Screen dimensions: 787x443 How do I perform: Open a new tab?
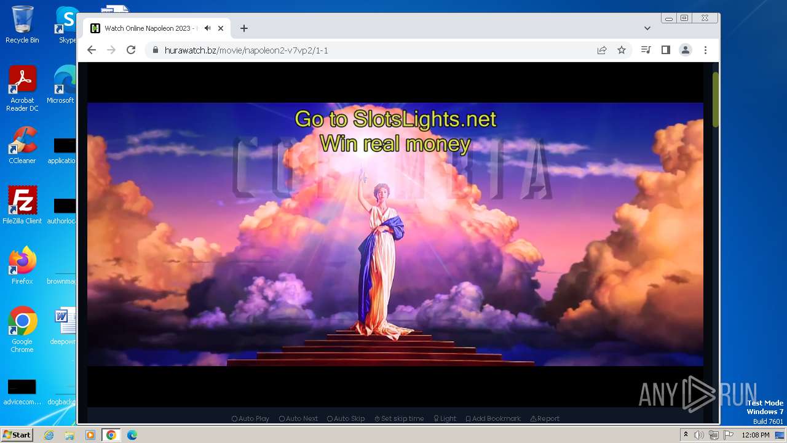tap(244, 28)
